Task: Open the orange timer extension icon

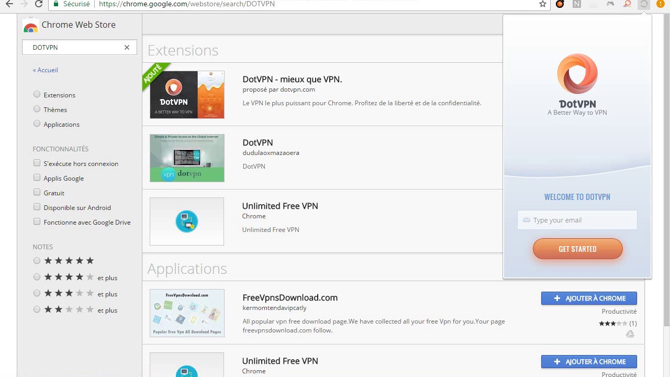Action: (x=560, y=4)
